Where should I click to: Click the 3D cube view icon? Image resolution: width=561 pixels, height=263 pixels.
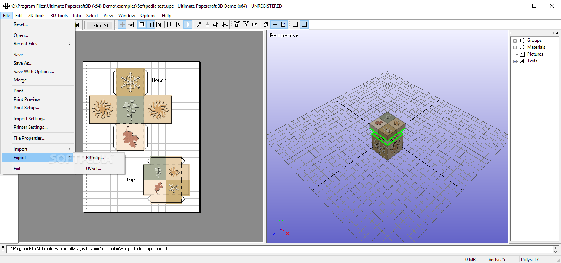266,25
